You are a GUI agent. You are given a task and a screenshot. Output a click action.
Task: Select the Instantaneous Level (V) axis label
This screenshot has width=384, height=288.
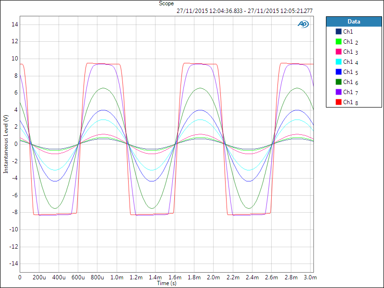6,144
